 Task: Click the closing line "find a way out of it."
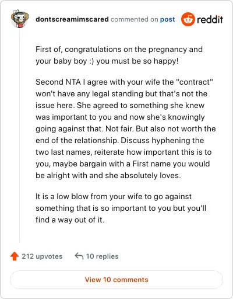(70, 220)
